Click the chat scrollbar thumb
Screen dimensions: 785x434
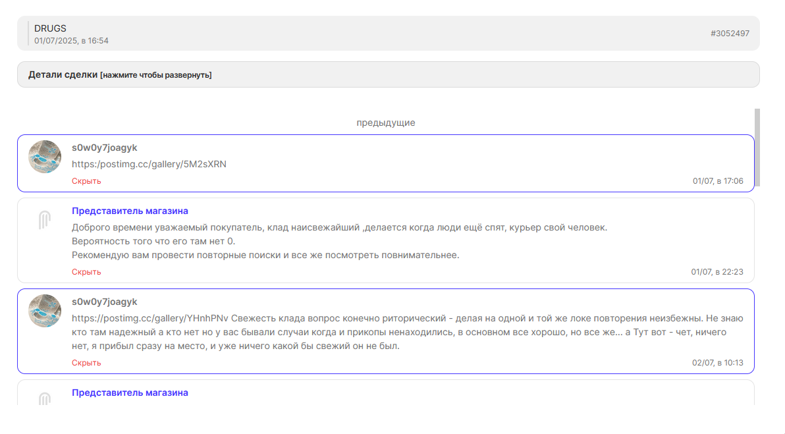(757, 147)
